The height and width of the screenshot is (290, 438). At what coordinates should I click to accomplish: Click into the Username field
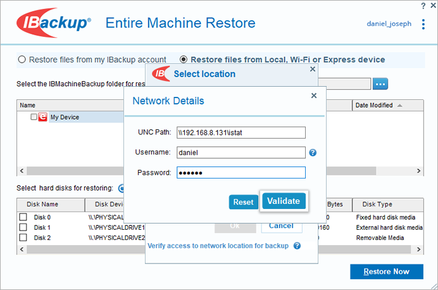(x=241, y=153)
